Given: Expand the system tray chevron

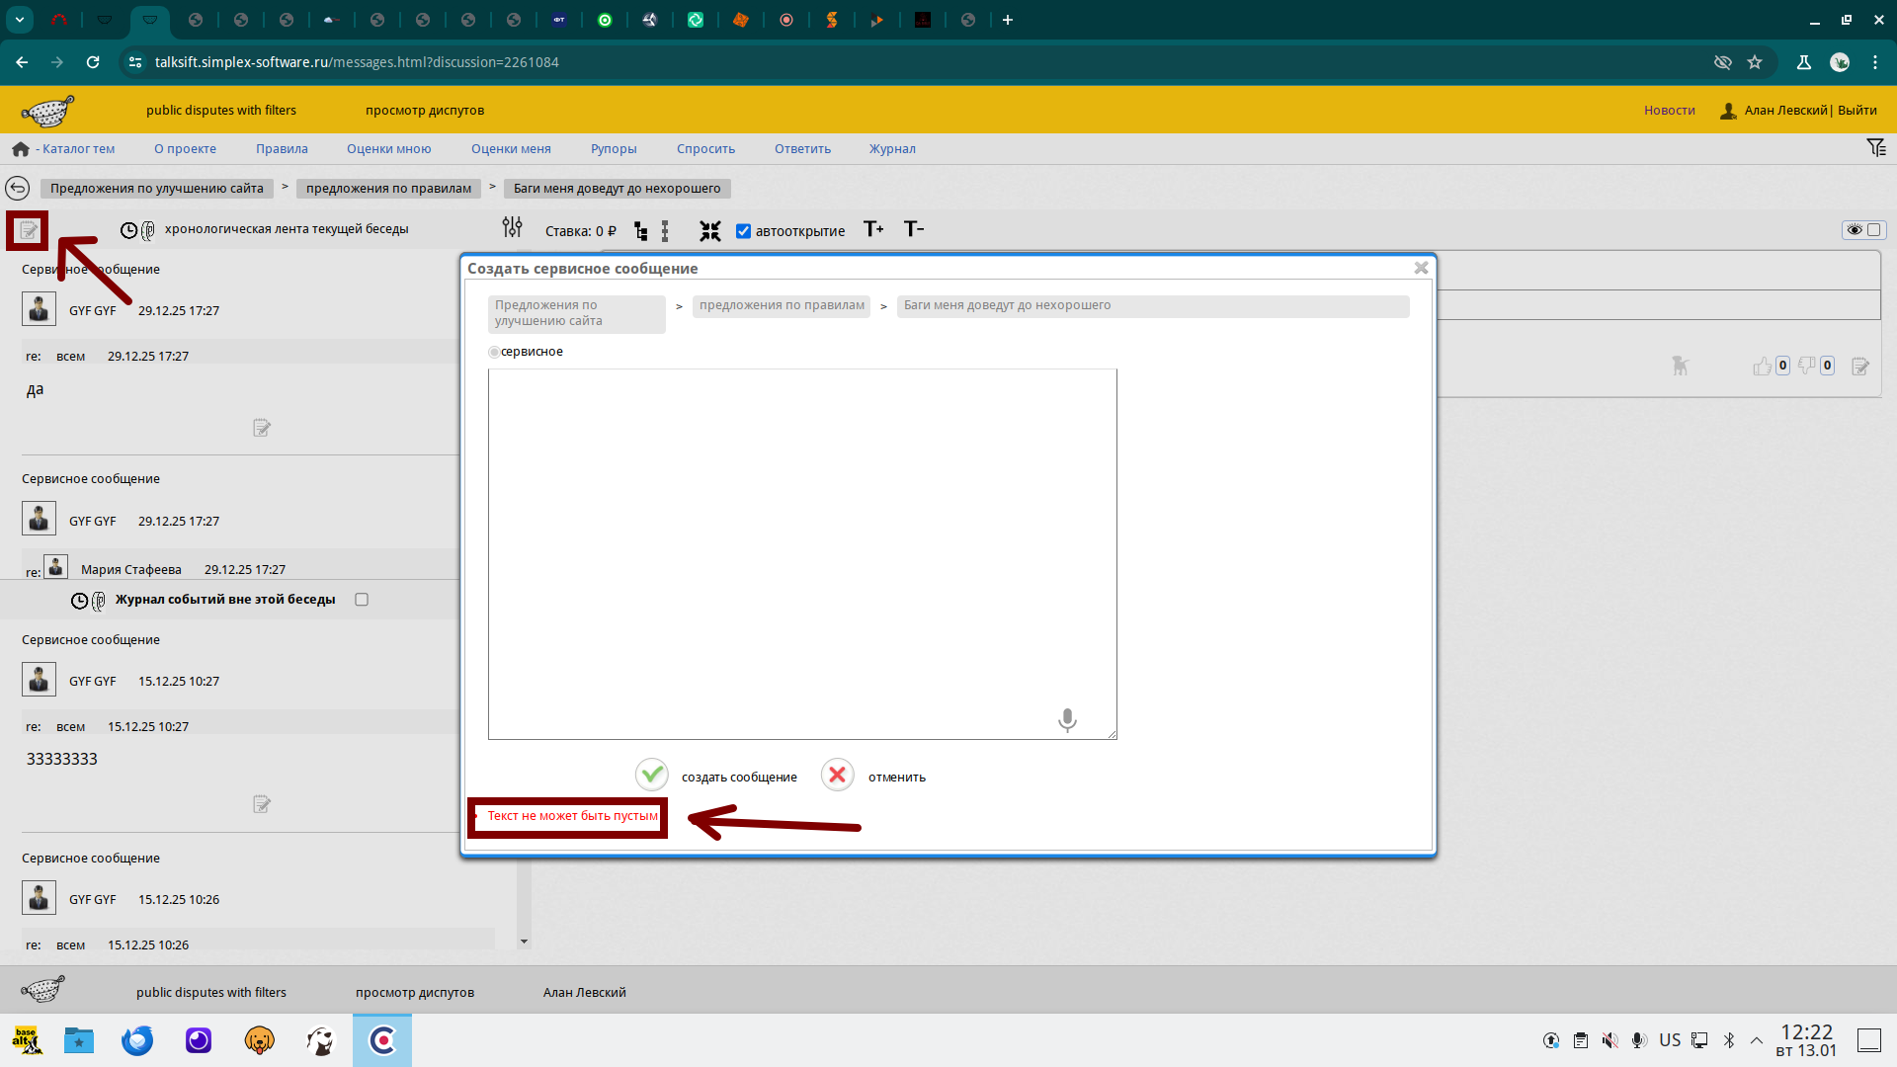Looking at the screenshot, I should coord(1757,1040).
